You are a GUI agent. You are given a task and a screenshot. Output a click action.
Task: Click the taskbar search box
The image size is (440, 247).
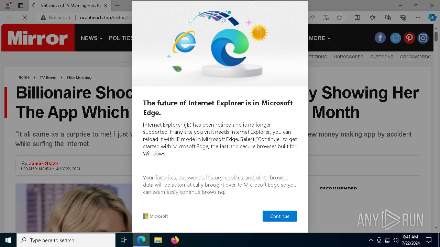pos(66,240)
